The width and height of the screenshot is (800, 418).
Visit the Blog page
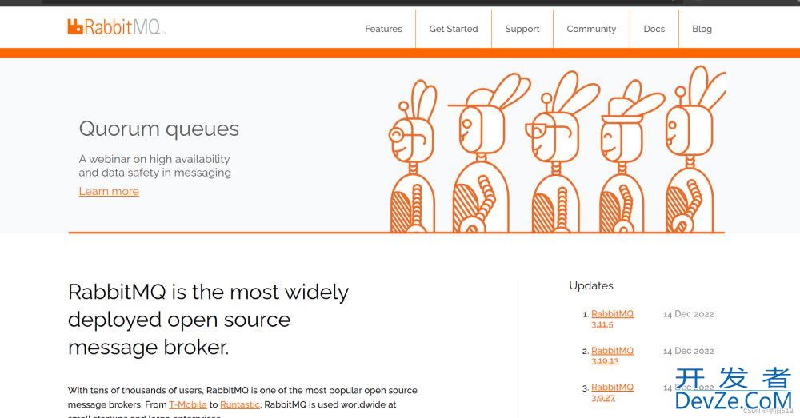point(702,29)
